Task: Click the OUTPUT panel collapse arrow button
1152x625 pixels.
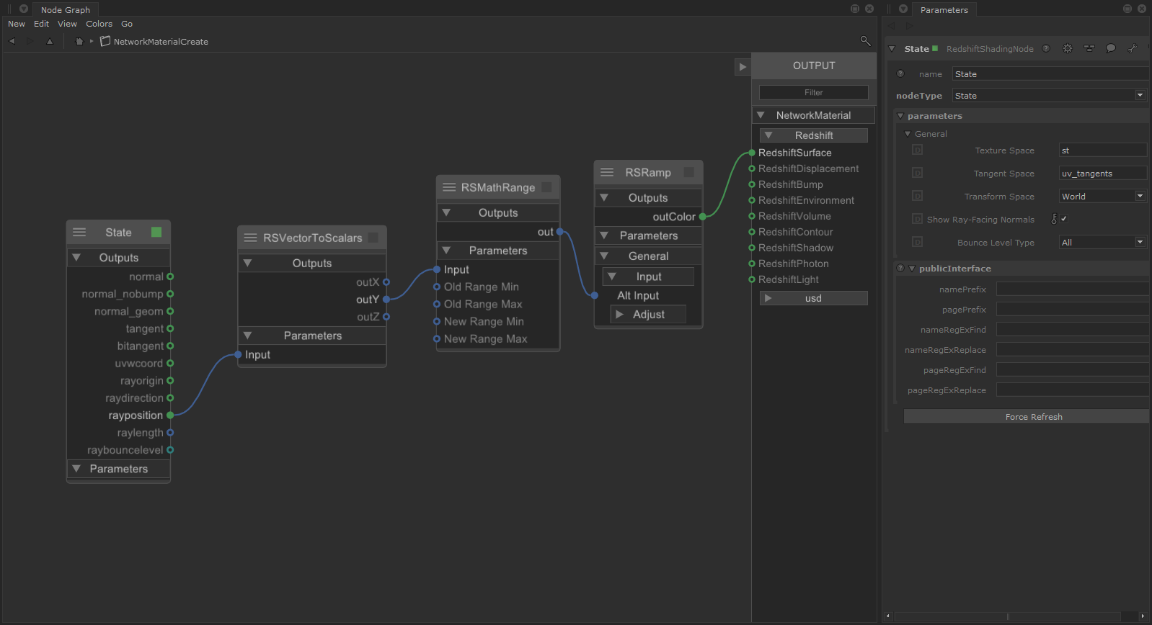Action: tap(743, 67)
